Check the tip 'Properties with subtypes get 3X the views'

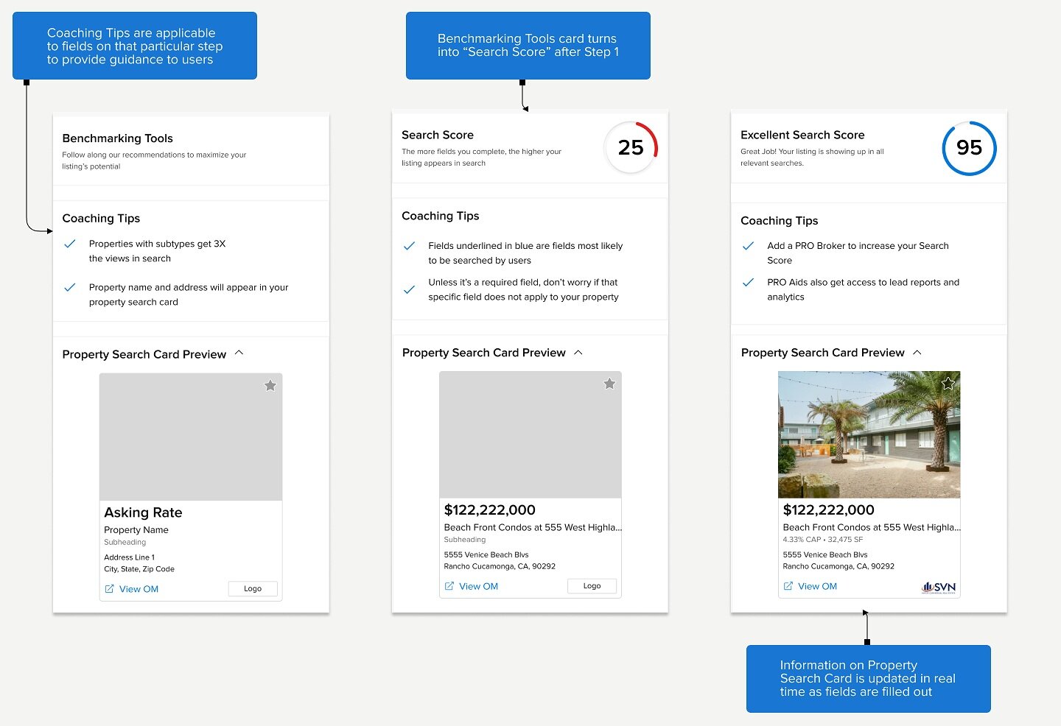pyautogui.click(x=71, y=243)
